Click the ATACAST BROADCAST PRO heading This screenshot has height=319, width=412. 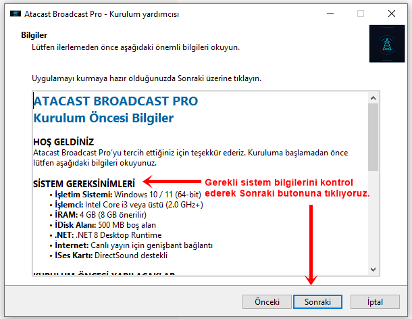[116, 101]
